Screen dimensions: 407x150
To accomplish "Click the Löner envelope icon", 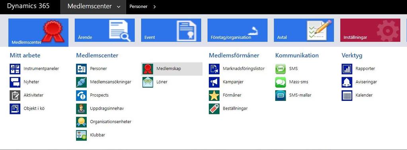I will 148,82.
